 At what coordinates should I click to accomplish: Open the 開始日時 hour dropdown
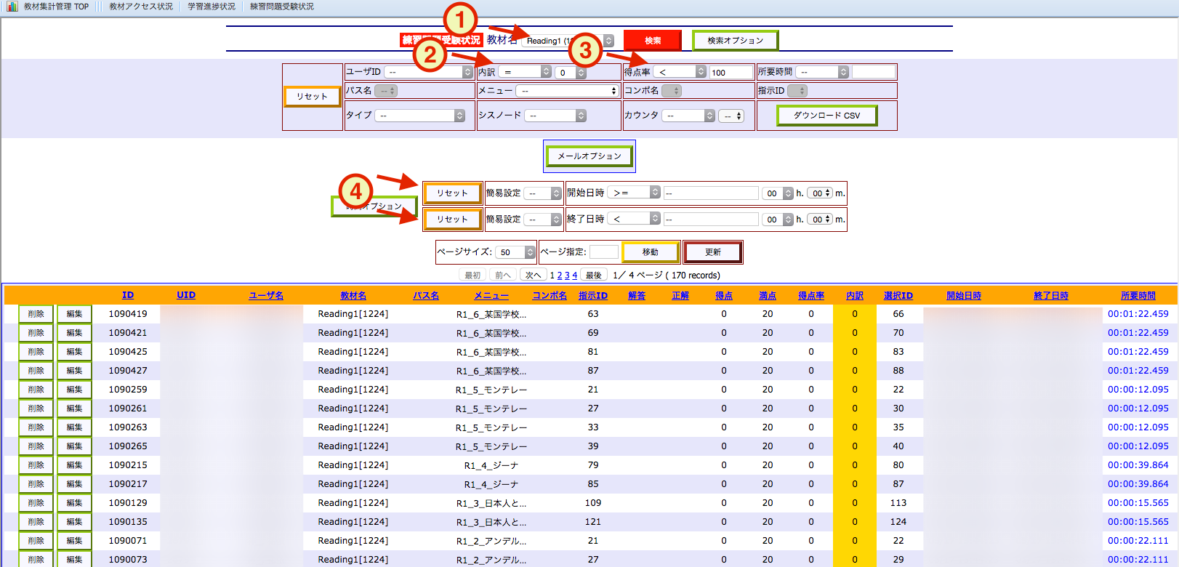[778, 193]
